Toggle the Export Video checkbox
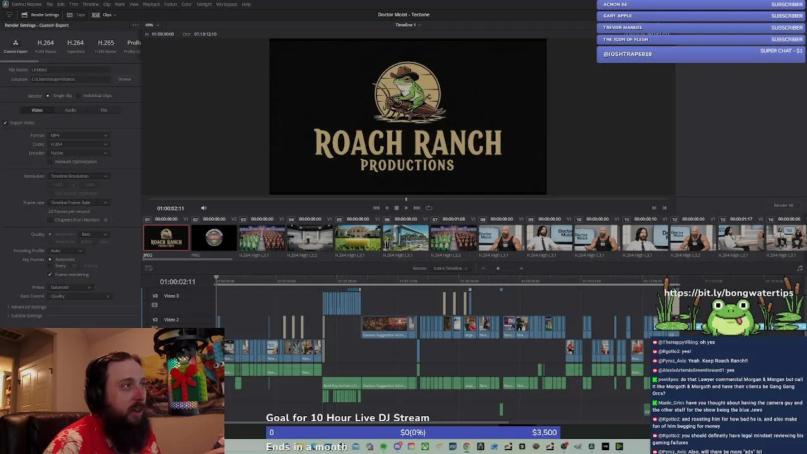807x454 pixels. 5,123
